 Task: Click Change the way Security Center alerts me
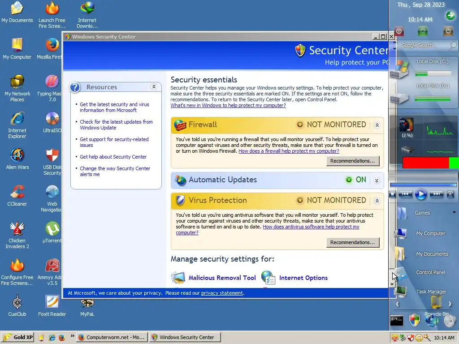(115, 172)
